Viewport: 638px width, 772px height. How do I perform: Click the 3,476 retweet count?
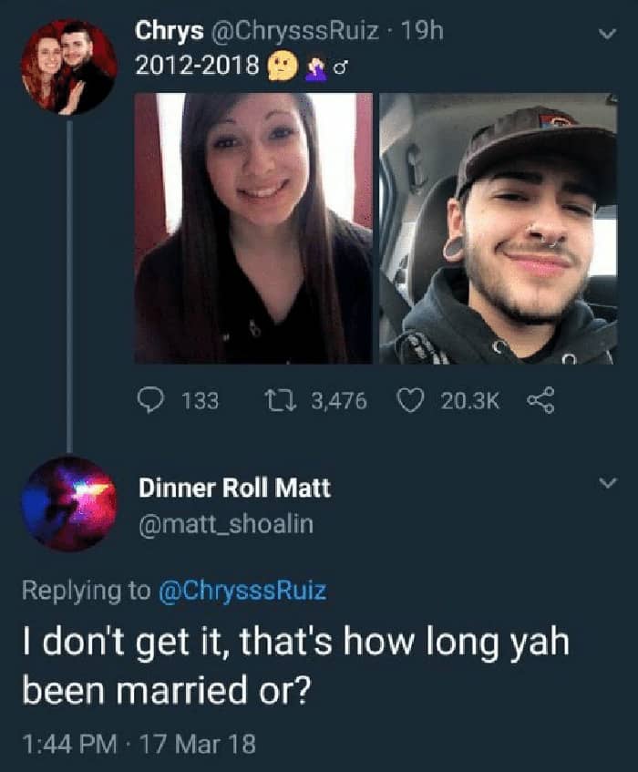[339, 400]
